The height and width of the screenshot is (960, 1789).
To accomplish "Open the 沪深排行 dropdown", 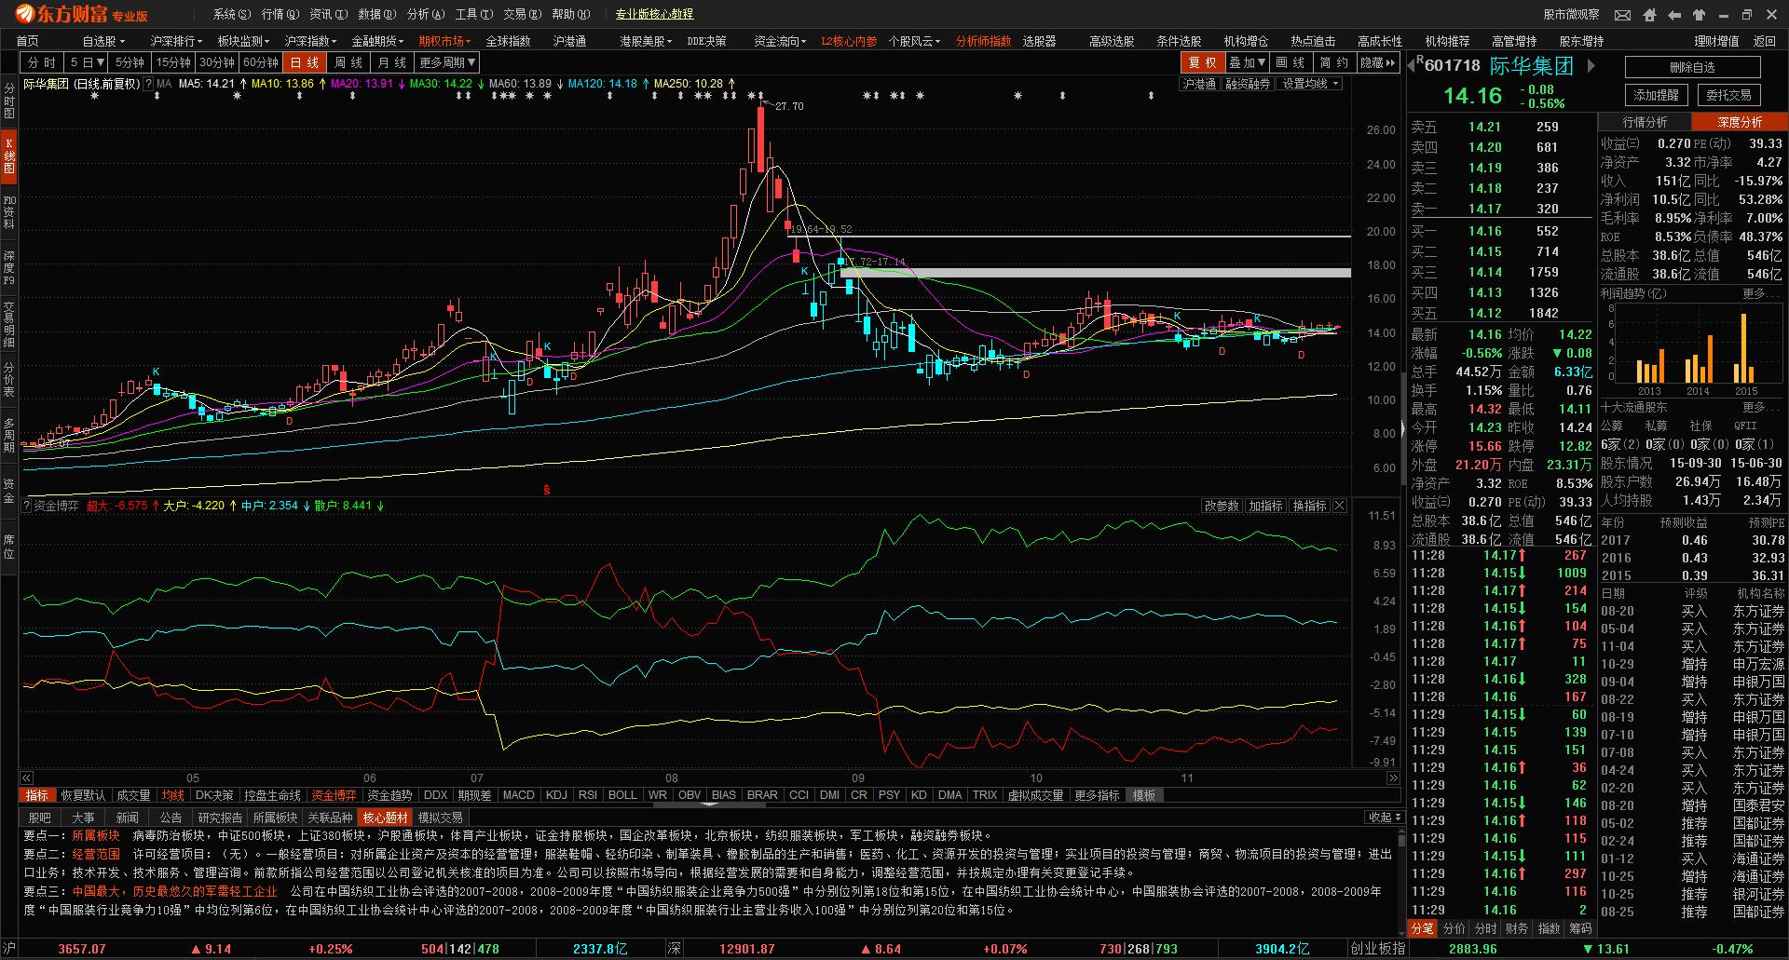I will click(x=176, y=41).
